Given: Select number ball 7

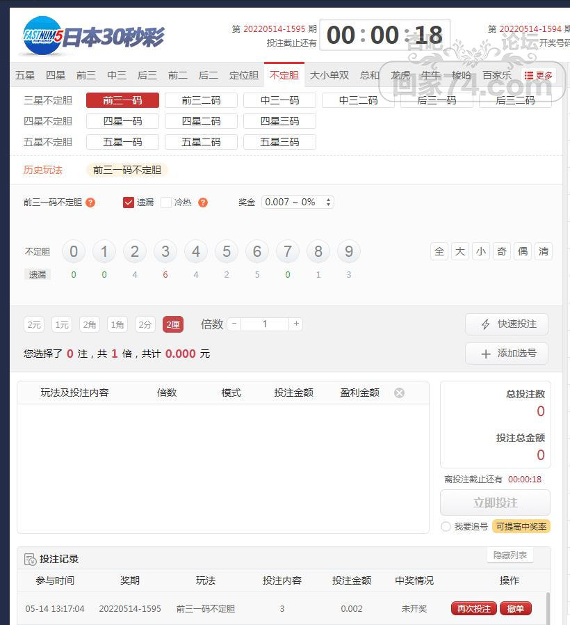Looking at the screenshot, I should click(288, 251).
